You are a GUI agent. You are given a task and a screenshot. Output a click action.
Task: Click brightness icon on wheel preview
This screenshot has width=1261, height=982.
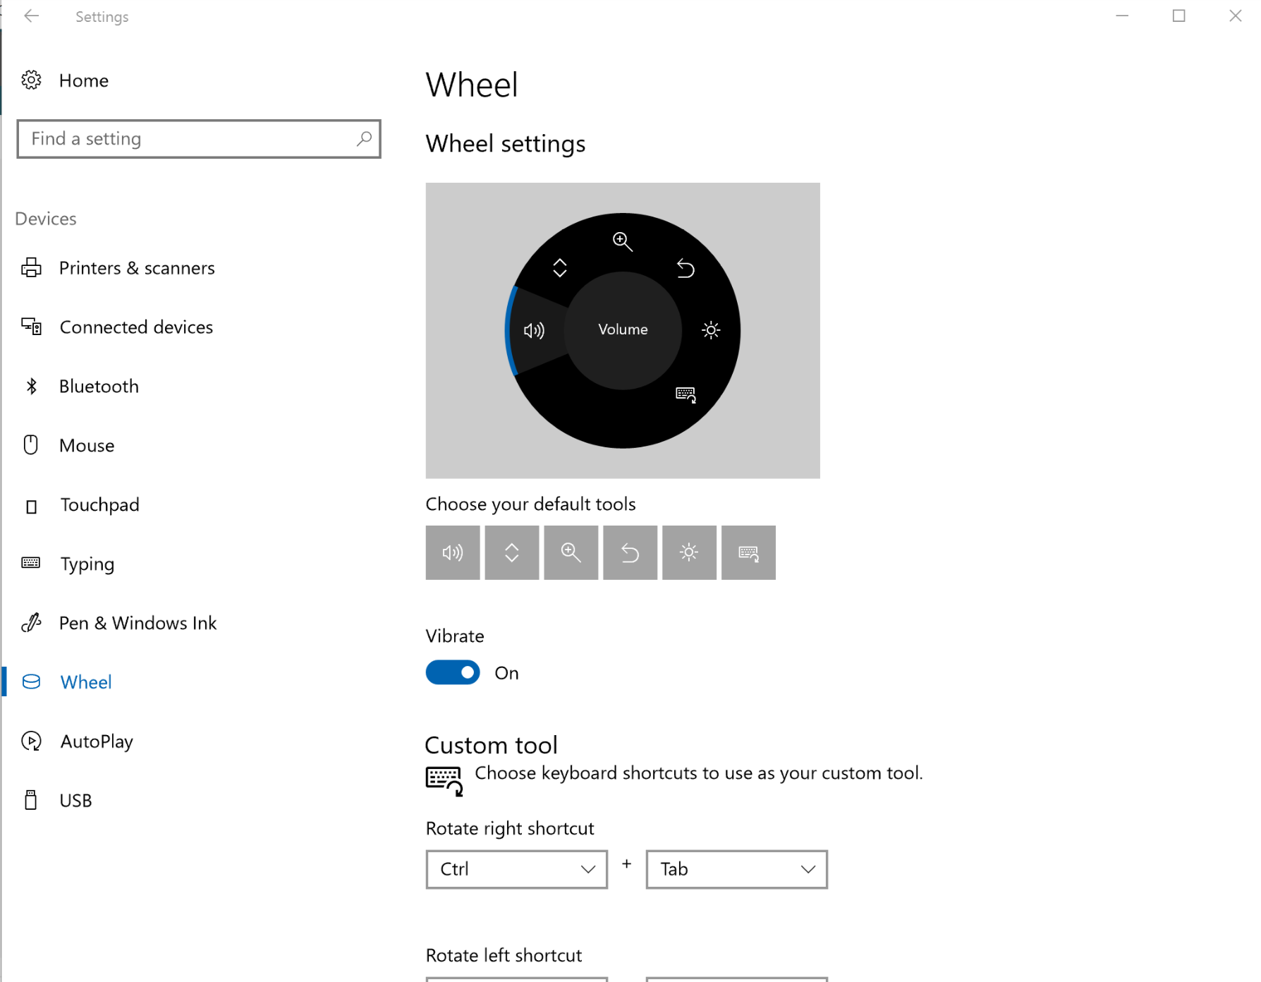[x=711, y=329]
